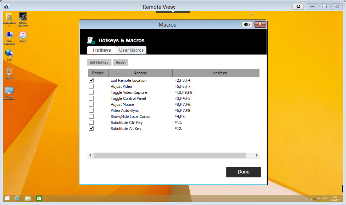Pin the Remote View window
This screenshot has height=205, width=346.
coord(298,7)
